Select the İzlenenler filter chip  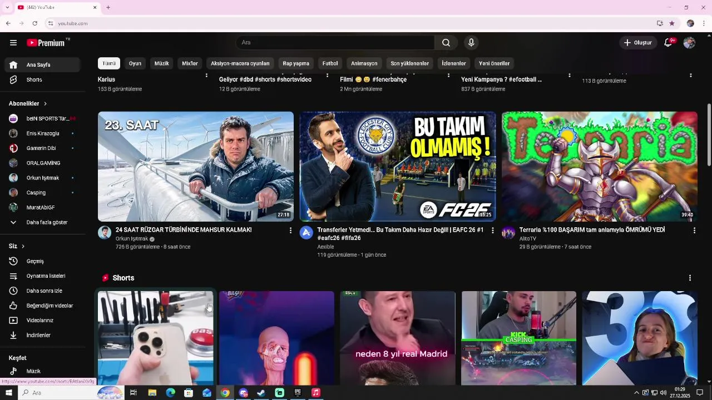454,63
